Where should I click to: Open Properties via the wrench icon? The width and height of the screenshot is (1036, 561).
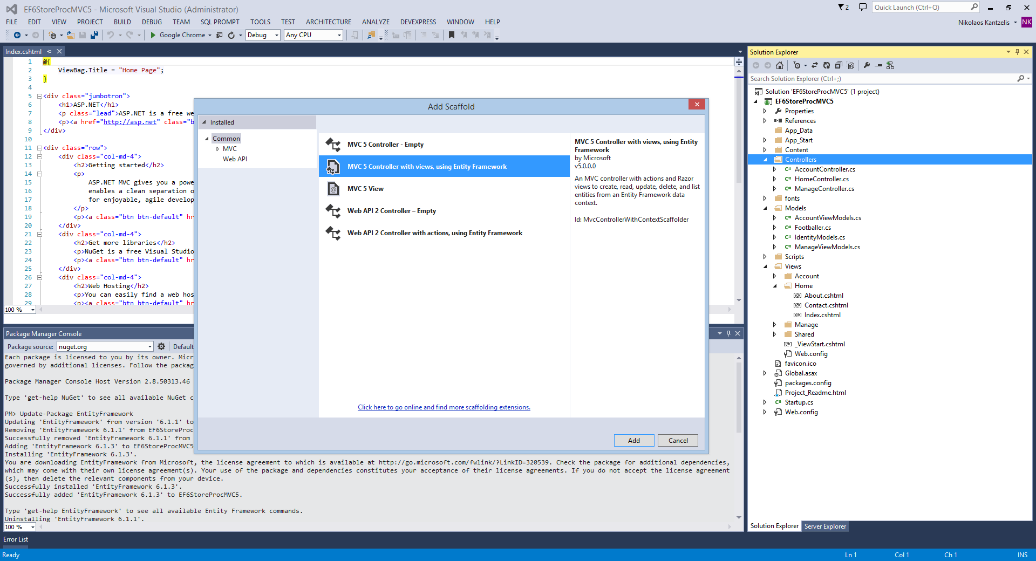(x=867, y=65)
